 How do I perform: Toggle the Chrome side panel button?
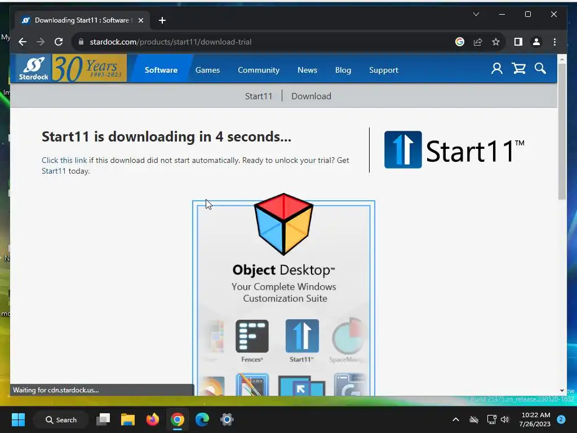[x=518, y=42]
